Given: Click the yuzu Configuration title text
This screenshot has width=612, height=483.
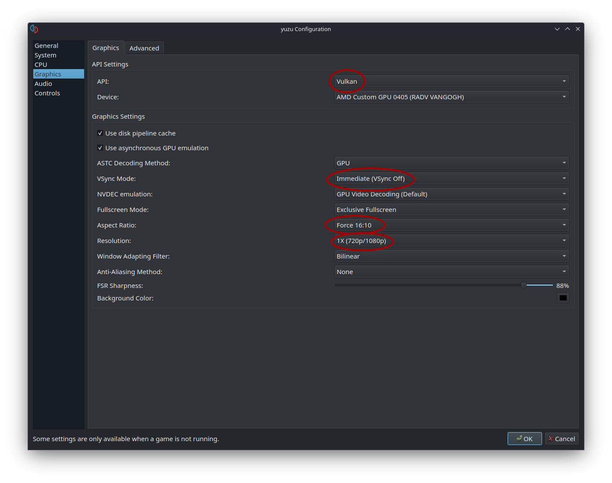Looking at the screenshot, I should (306, 29).
